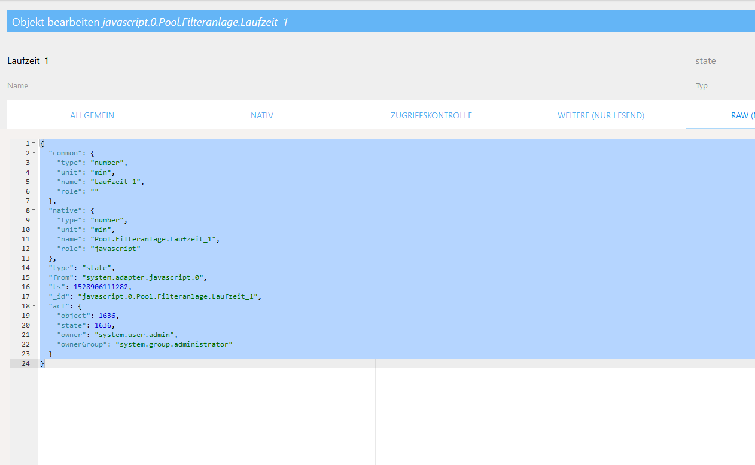Viewport: 755px width, 465px height.
Task: Switch to the RAW tab
Action: [x=742, y=115]
